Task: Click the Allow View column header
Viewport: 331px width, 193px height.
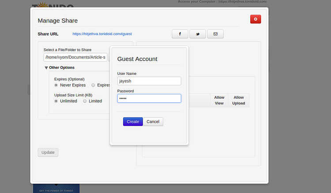Action: point(219,100)
